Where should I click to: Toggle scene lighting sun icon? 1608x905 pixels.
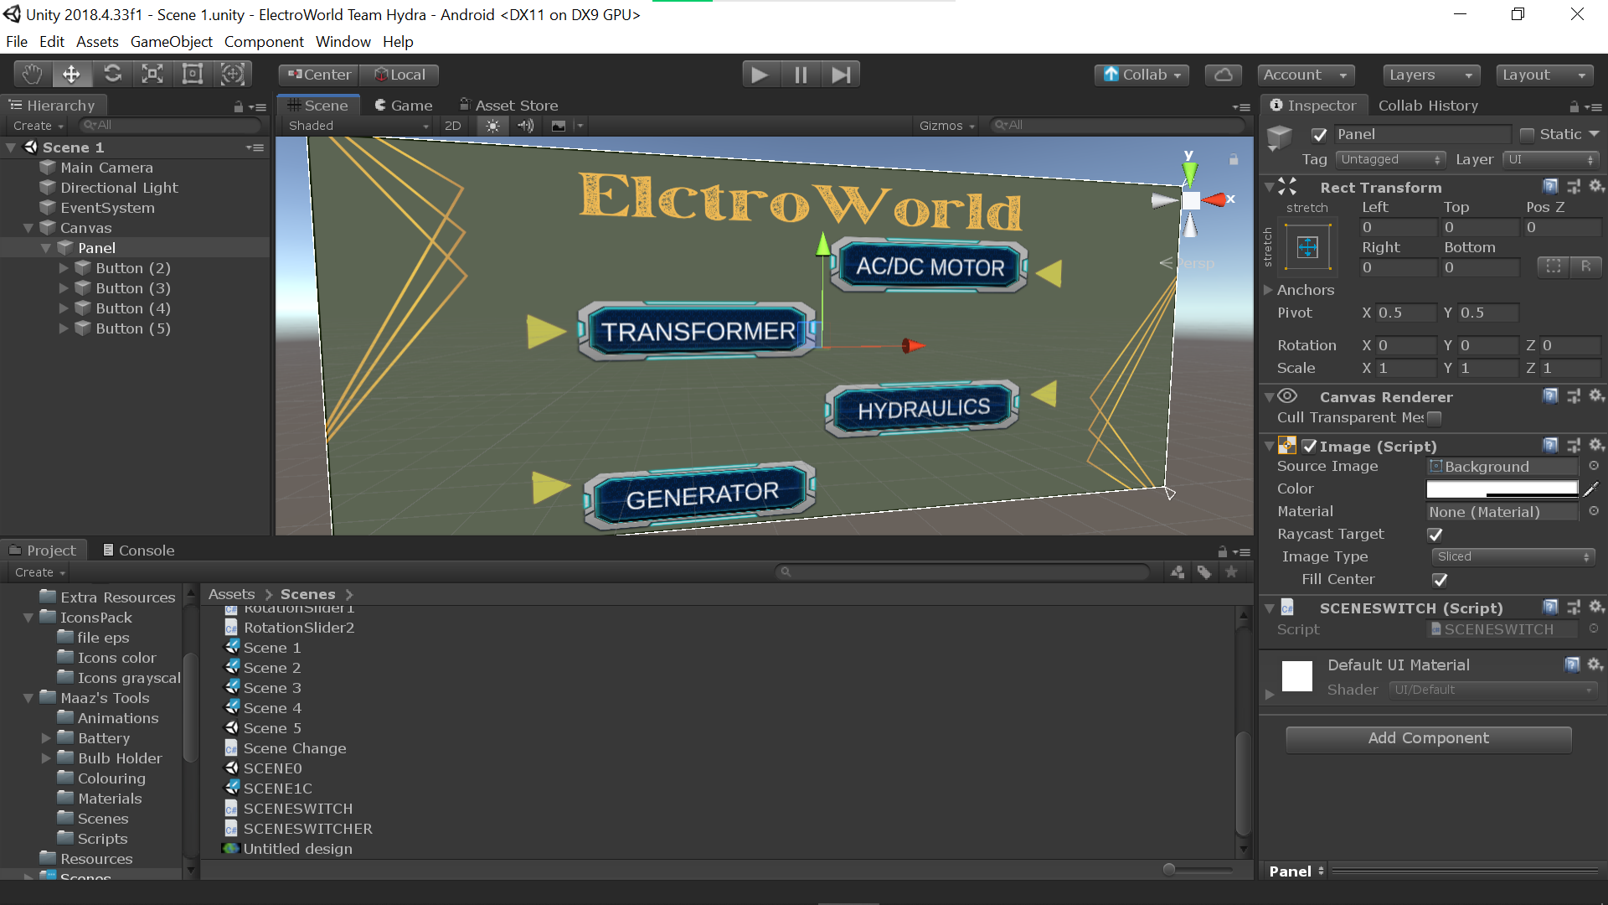click(x=492, y=126)
